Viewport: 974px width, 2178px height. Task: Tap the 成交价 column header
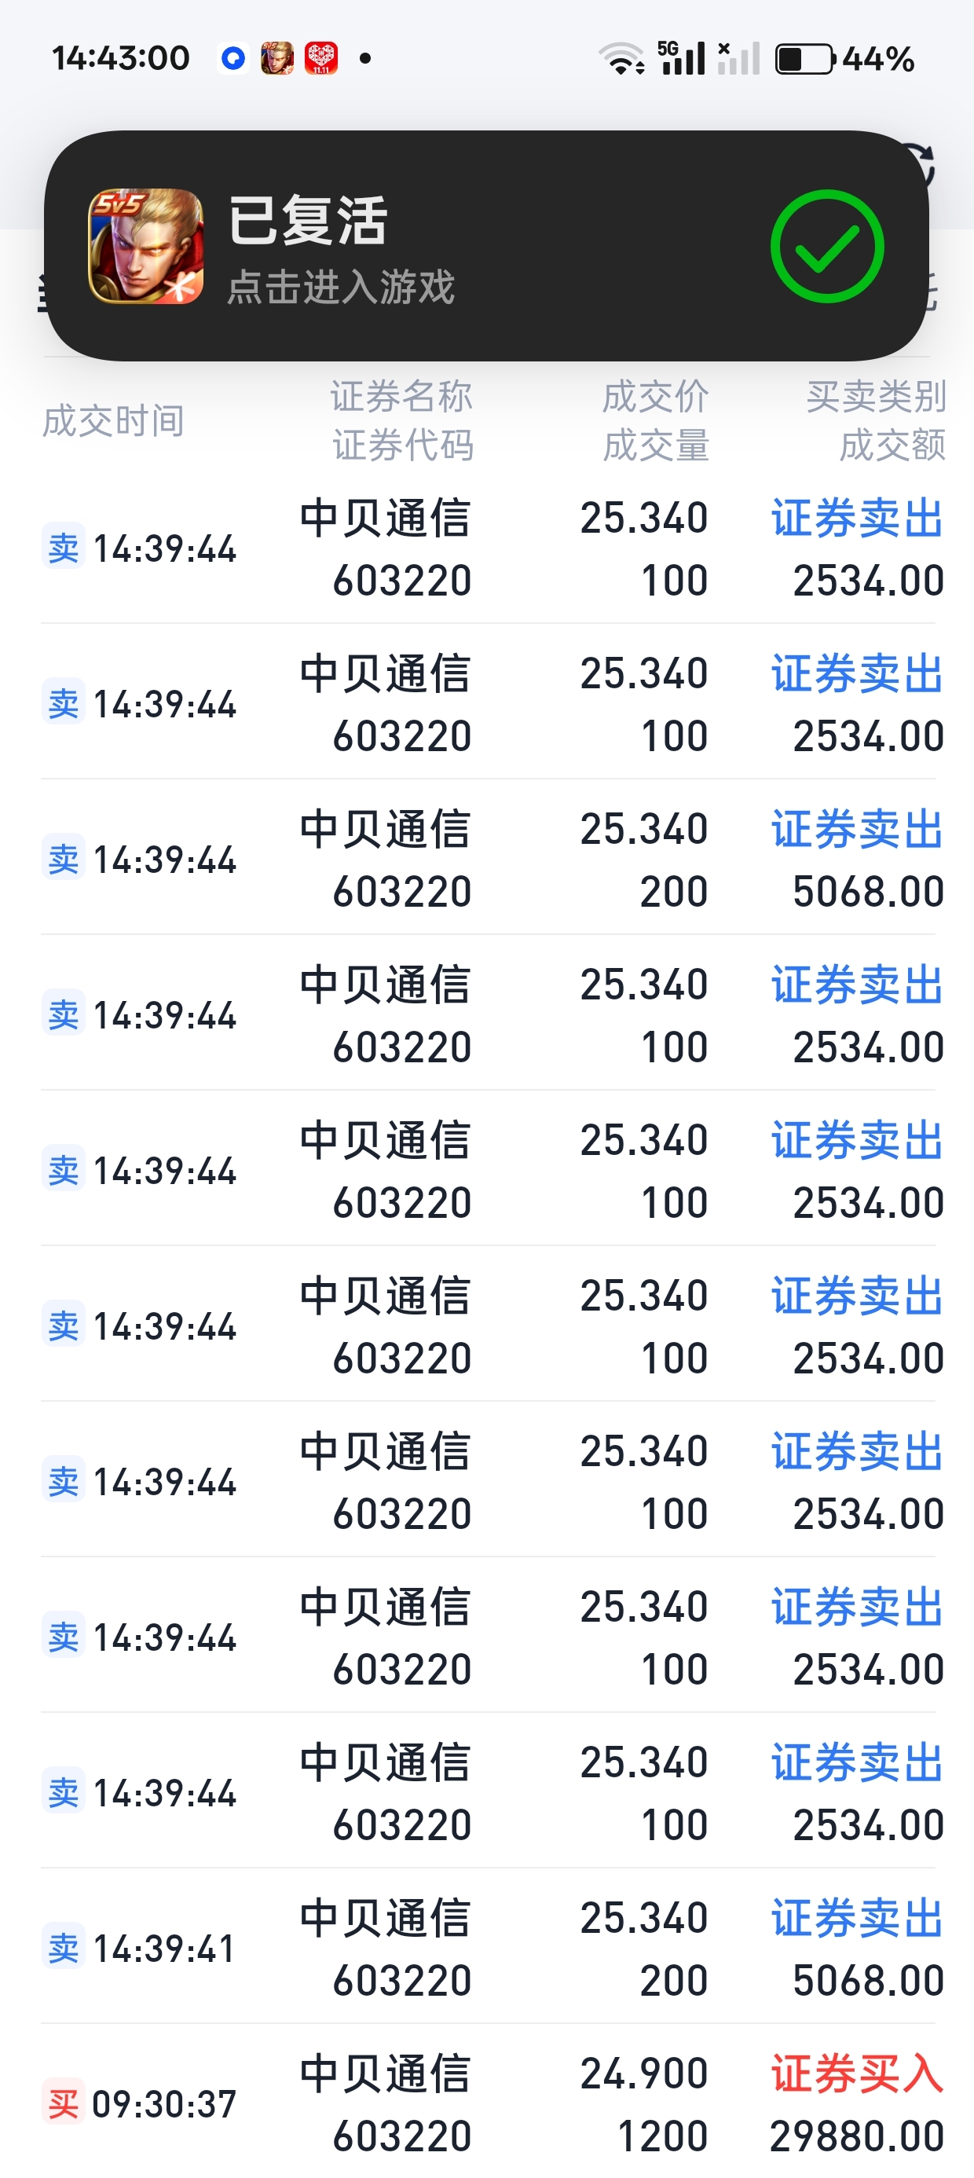coord(655,396)
